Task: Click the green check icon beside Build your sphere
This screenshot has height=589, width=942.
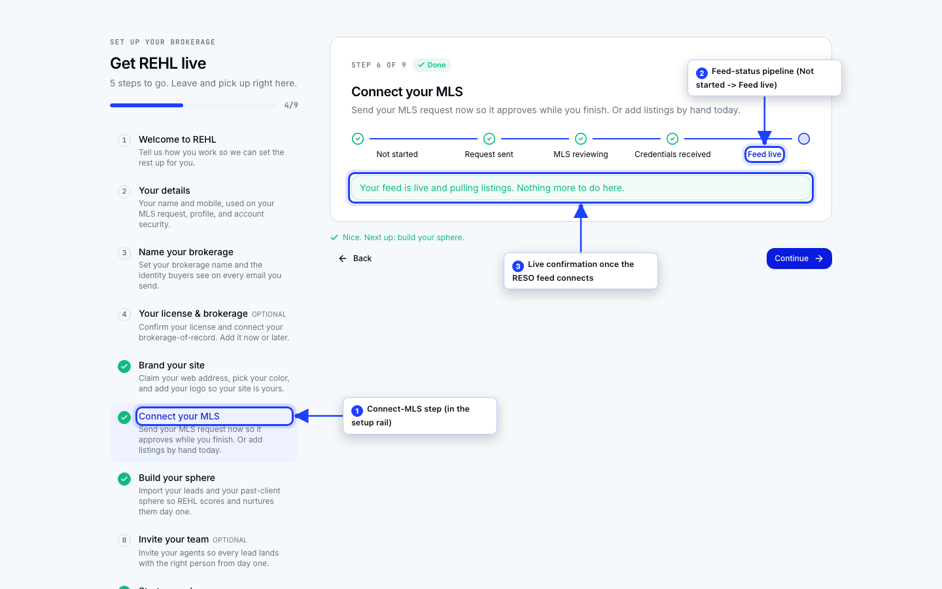Action: click(x=124, y=479)
